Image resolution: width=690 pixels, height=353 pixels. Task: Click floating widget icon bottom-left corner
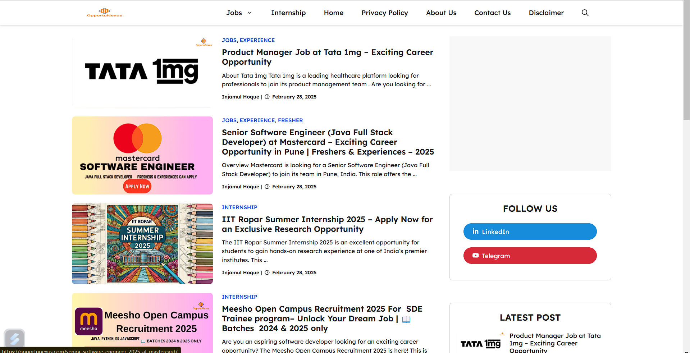click(14, 338)
